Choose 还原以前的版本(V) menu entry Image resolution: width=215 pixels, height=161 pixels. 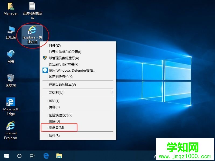click(x=78, y=85)
